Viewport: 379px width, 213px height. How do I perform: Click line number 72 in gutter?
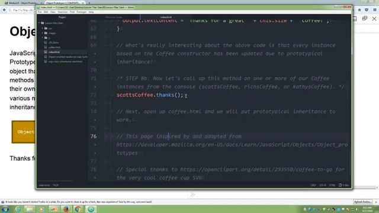(x=94, y=95)
